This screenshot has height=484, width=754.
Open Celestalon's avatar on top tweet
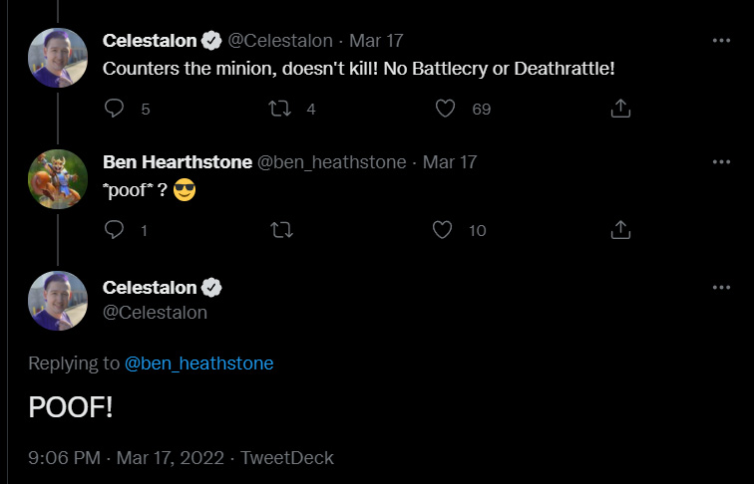pyautogui.click(x=59, y=58)
